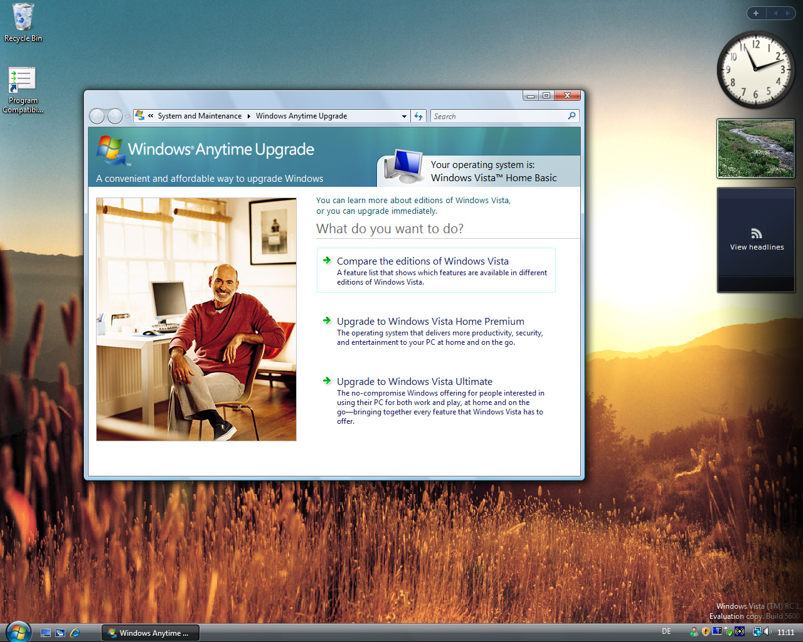Viewport: 803px width, 642px height.
Task: Open the Security Center shield tray icon
Action: pos(706,631)
